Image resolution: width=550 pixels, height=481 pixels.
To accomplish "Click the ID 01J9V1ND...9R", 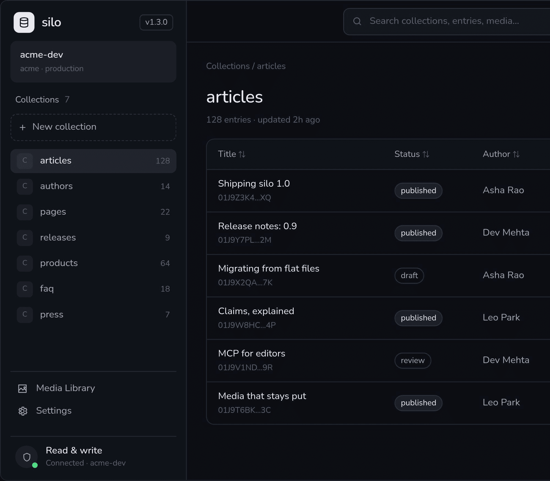I will [245, 367].
